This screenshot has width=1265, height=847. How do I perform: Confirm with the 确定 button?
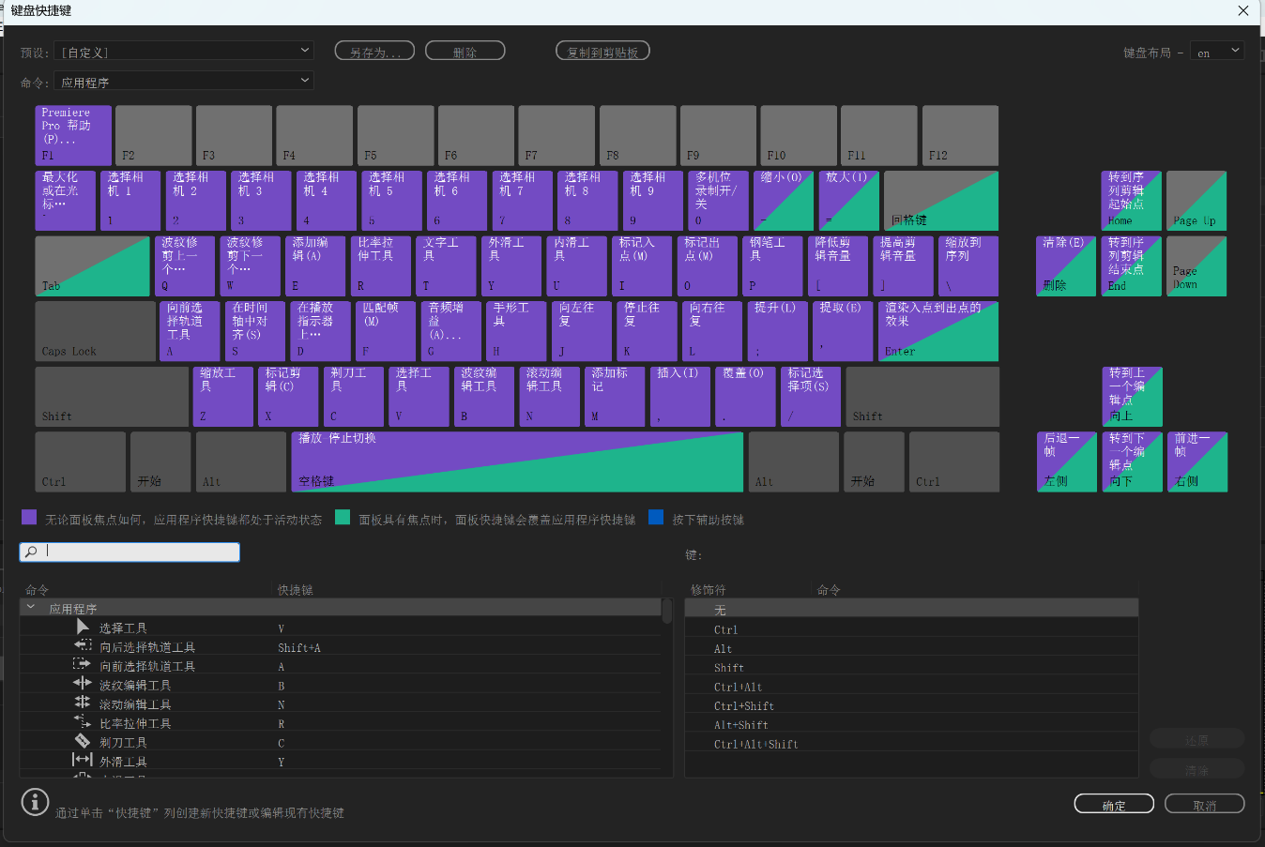pos(1114,805)
